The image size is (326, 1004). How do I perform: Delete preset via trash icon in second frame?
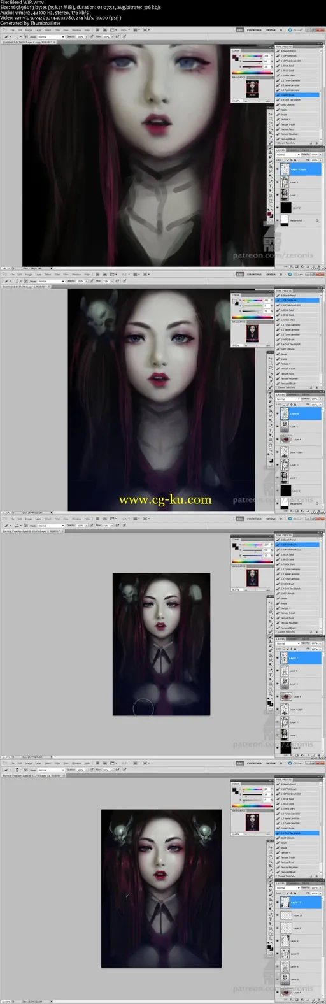pos(316,387)
